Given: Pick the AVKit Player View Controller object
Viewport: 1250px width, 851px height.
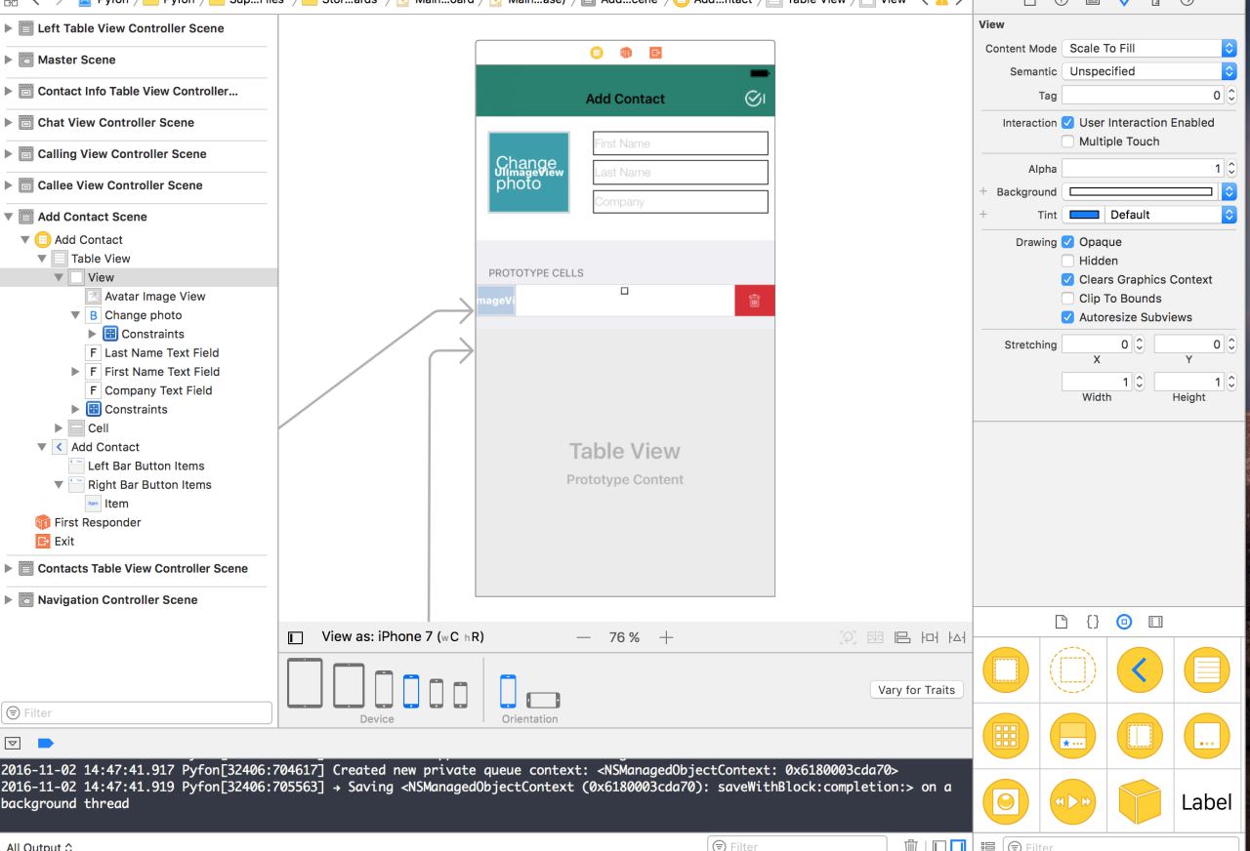Looking at the screenshot, I should (1071, 802).
